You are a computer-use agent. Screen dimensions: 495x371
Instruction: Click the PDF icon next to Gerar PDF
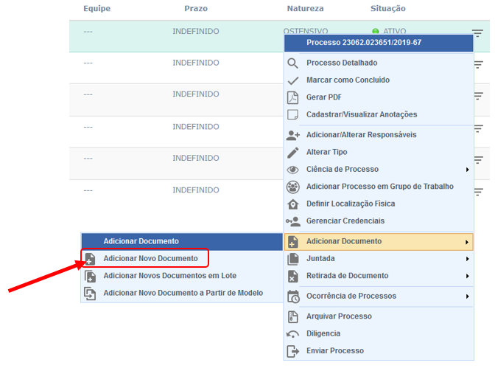[293, 97]
